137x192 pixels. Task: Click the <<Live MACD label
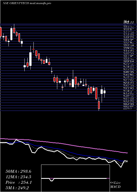pos(115,185)
